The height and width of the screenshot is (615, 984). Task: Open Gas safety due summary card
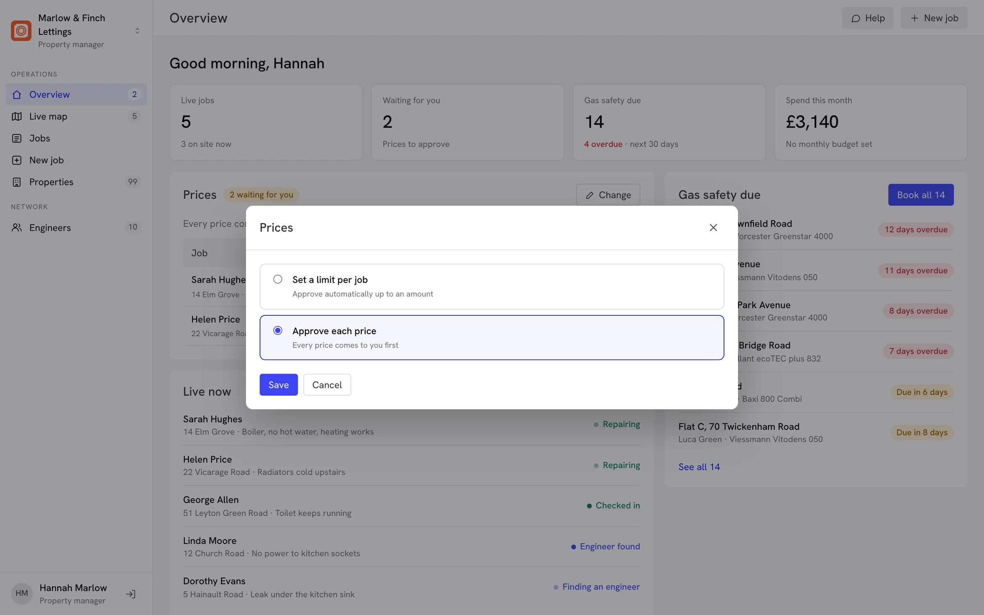pos(669,122)
